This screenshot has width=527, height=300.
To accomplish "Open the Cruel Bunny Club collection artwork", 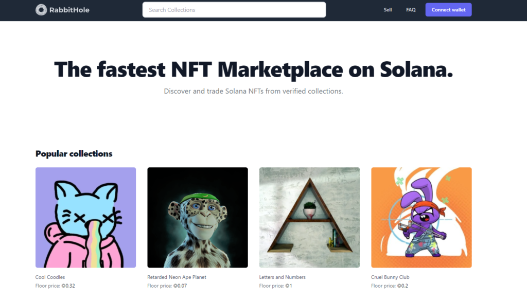I will [x=421, y=217].
